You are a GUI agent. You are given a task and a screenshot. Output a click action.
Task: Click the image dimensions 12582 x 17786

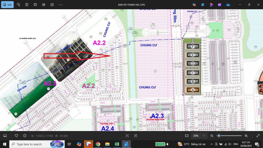pos(44,136)
